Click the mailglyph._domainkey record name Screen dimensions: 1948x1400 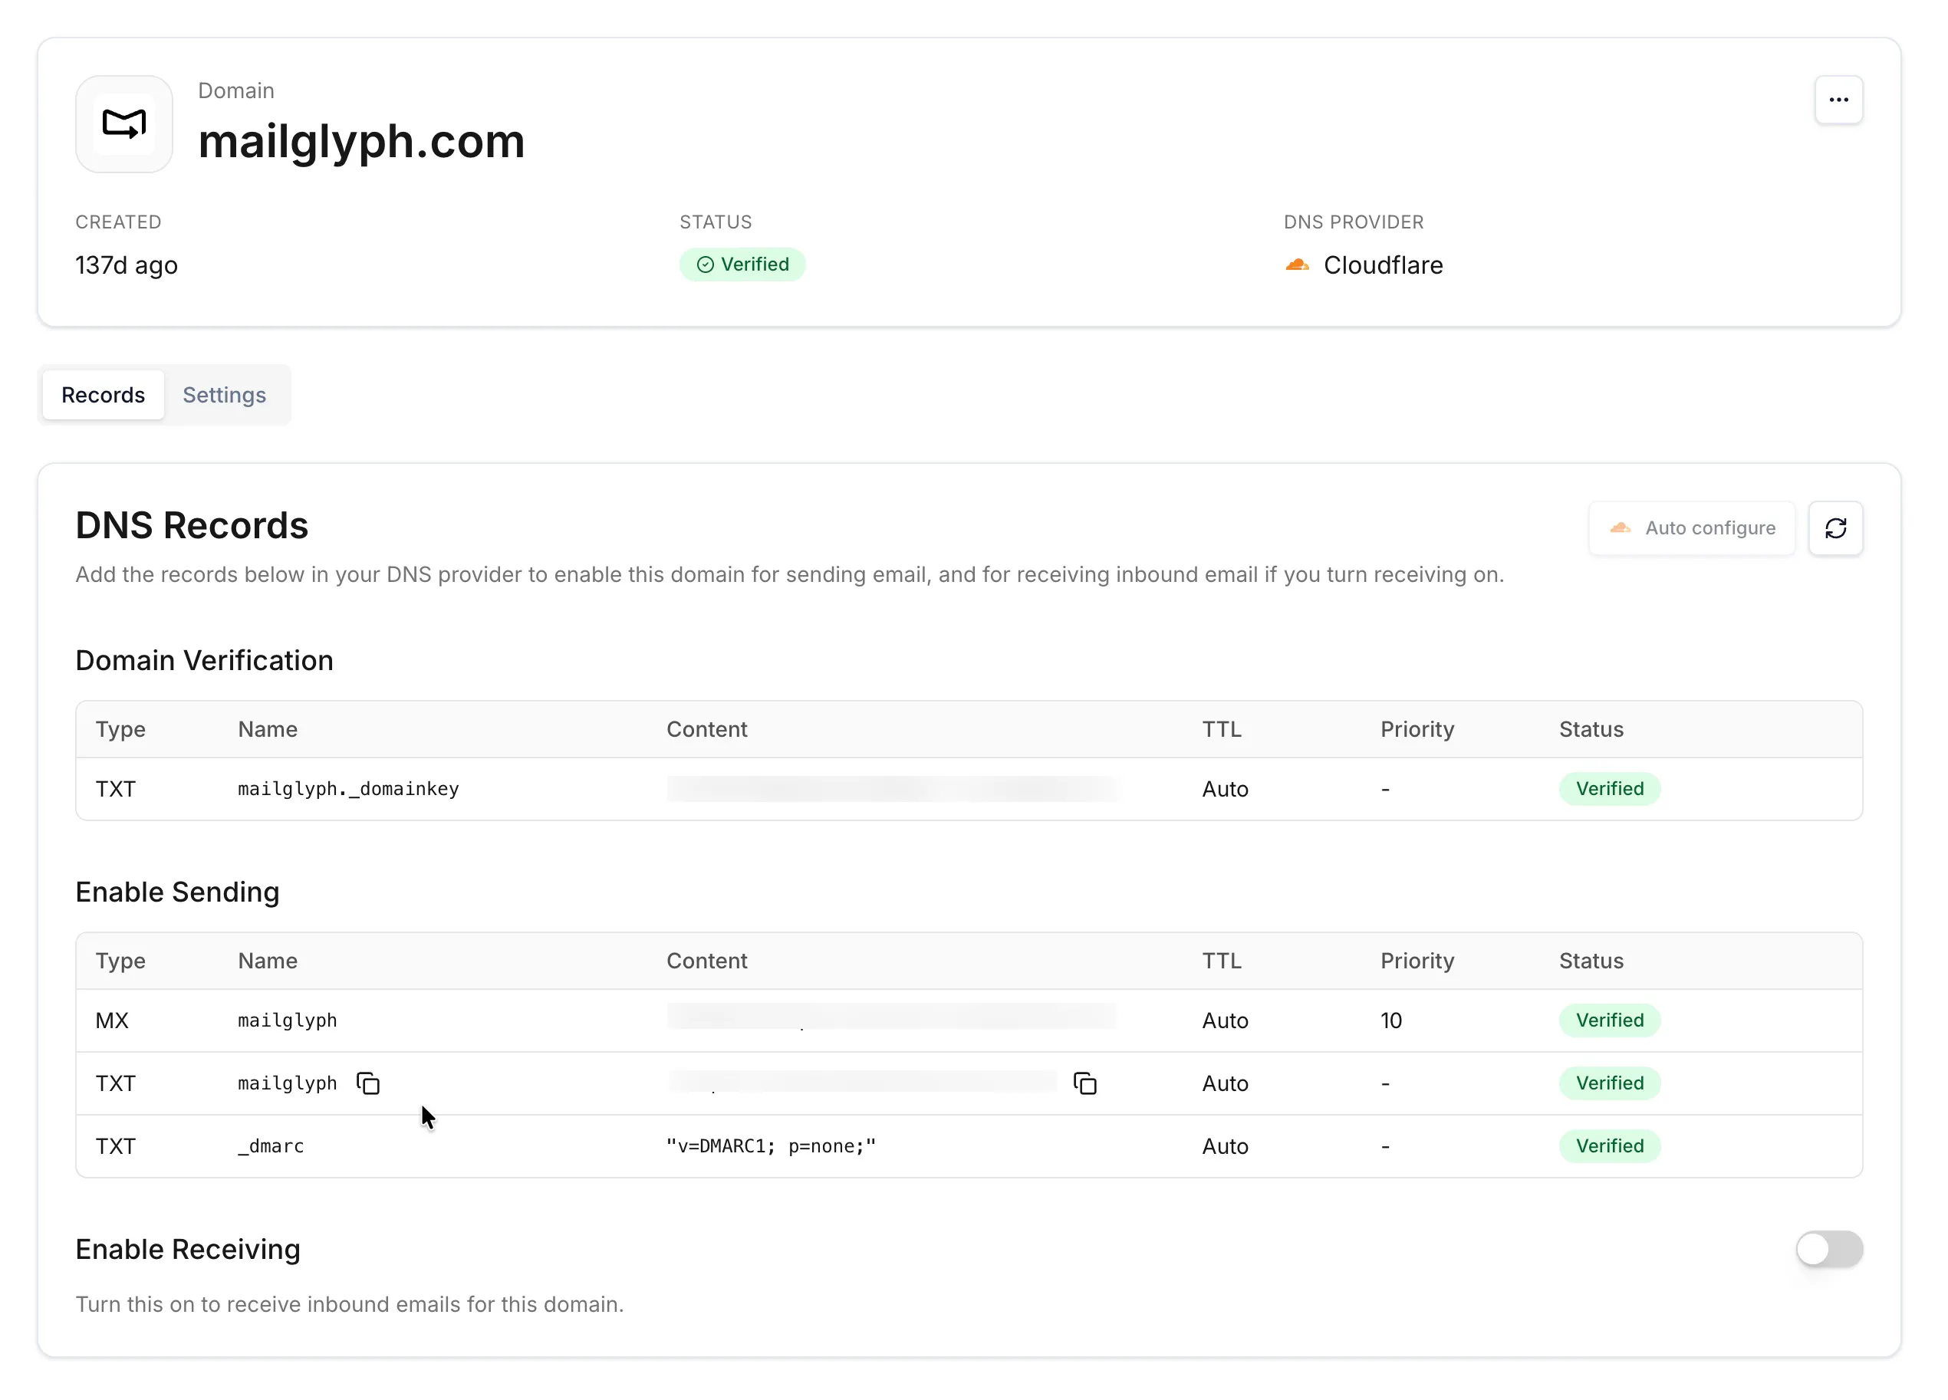pyautogui.click(x=349, y=788)
